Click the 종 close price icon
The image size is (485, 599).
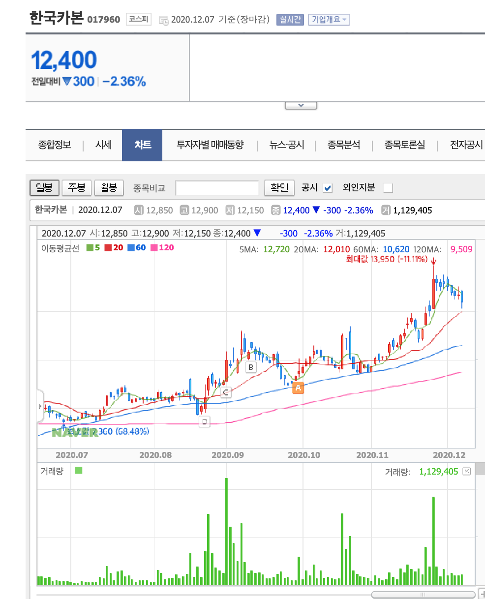tap(275, 210)
